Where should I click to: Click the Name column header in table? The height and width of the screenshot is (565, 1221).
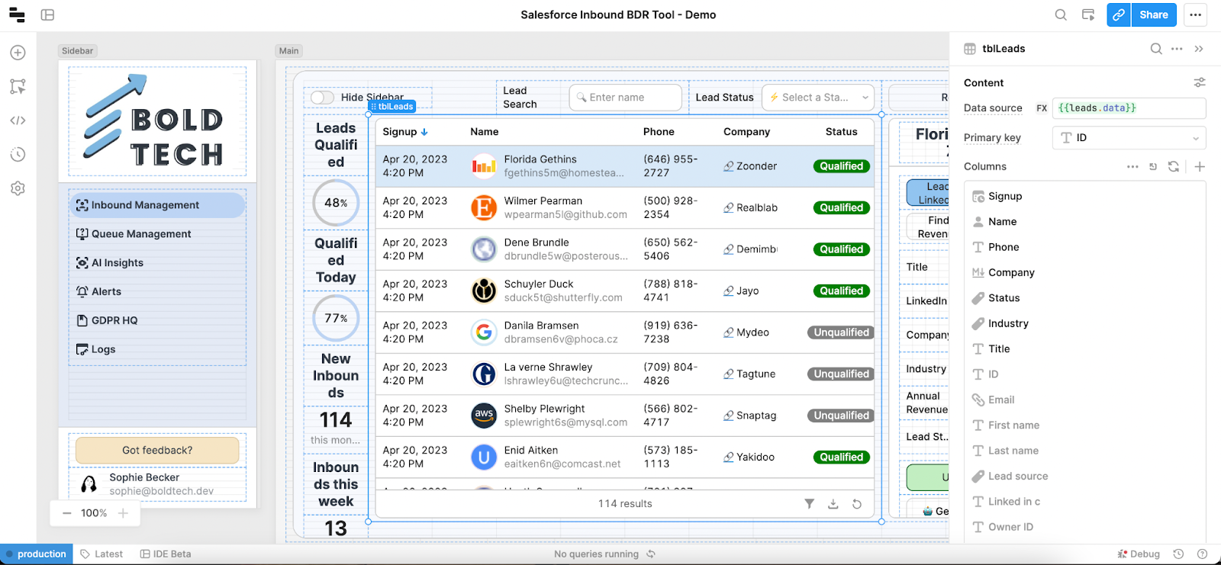coord(485,132)
